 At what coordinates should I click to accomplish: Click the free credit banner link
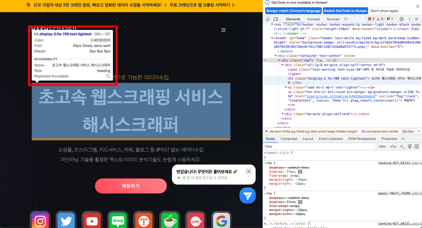click(202, 5)
